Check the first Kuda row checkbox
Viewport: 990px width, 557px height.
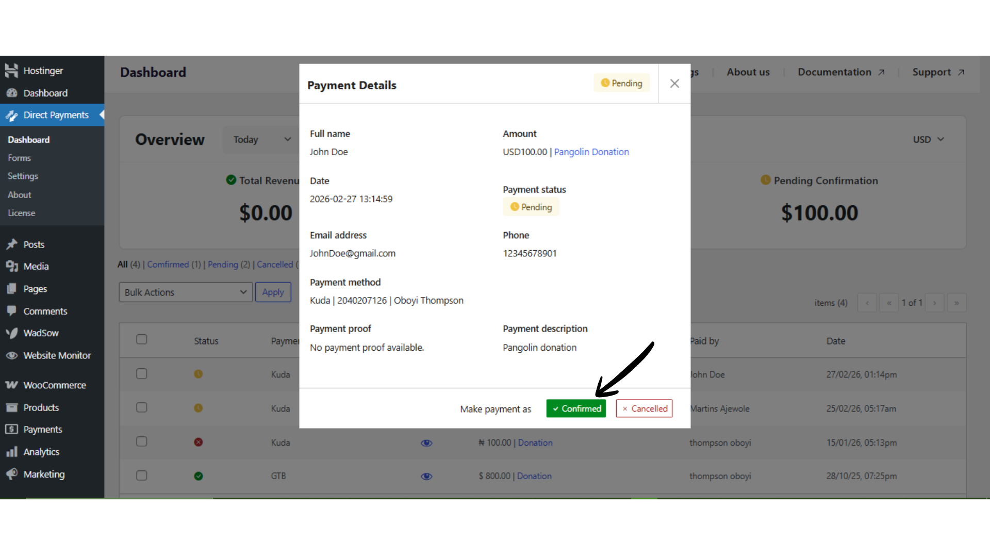142,373
